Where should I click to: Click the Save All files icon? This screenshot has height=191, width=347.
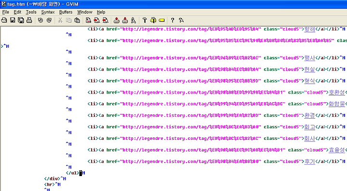pos(21,20)
